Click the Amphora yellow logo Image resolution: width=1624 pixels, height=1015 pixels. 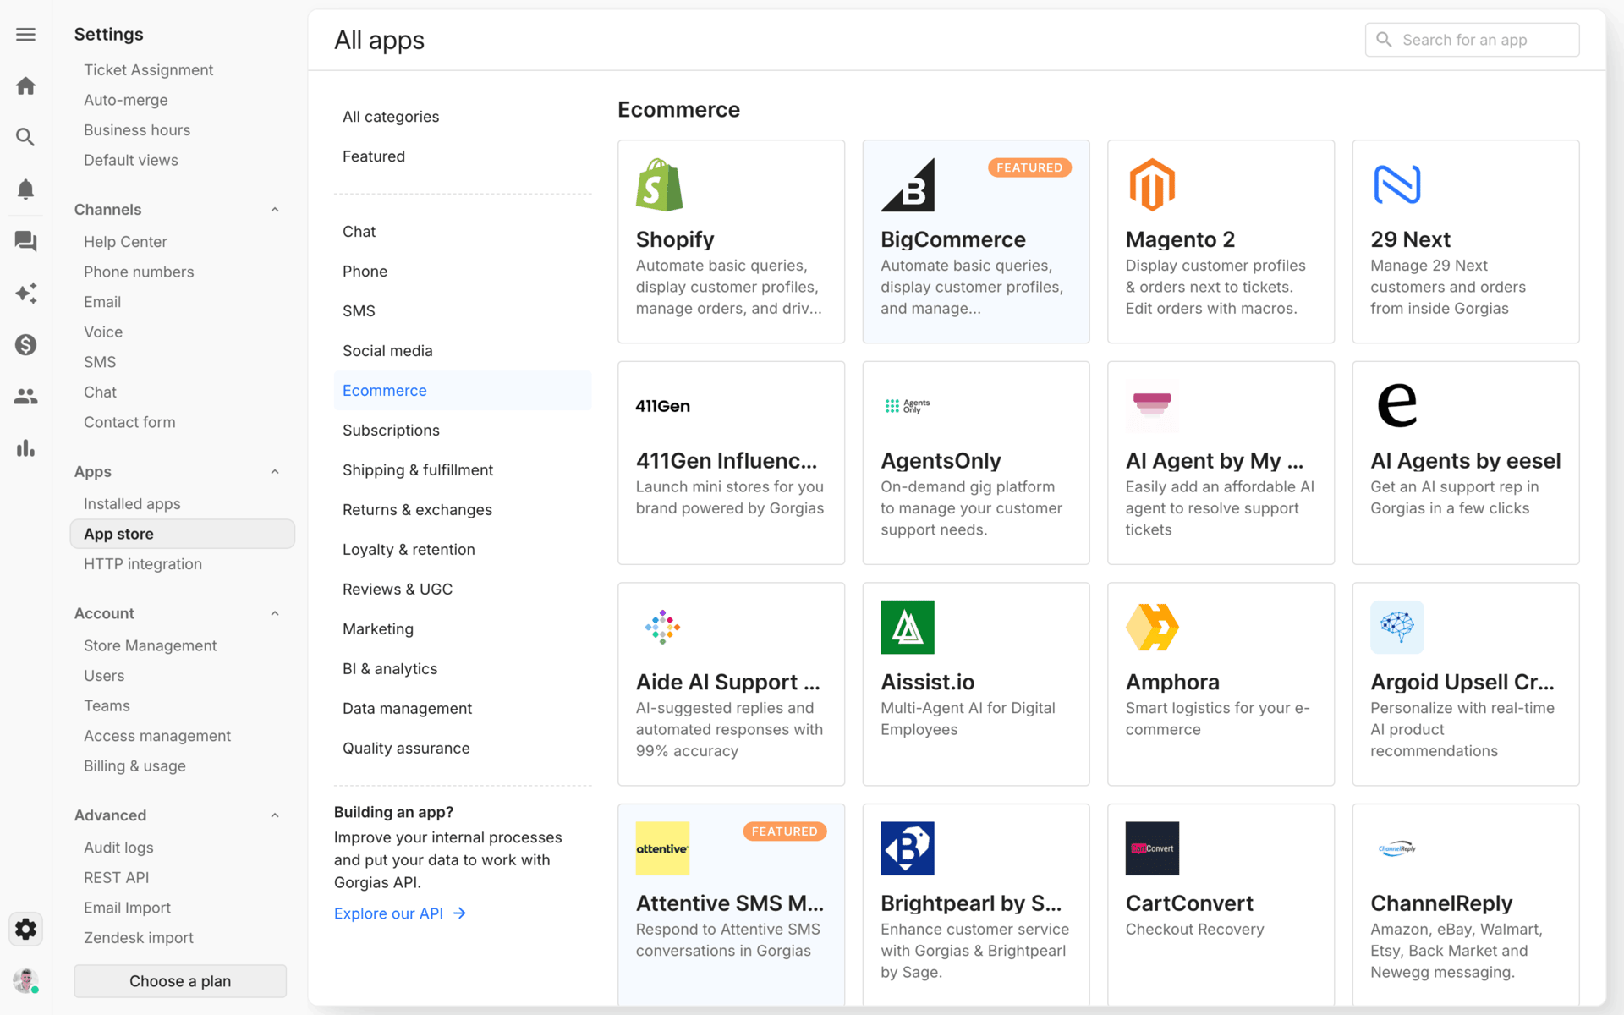coord(1152,627)
